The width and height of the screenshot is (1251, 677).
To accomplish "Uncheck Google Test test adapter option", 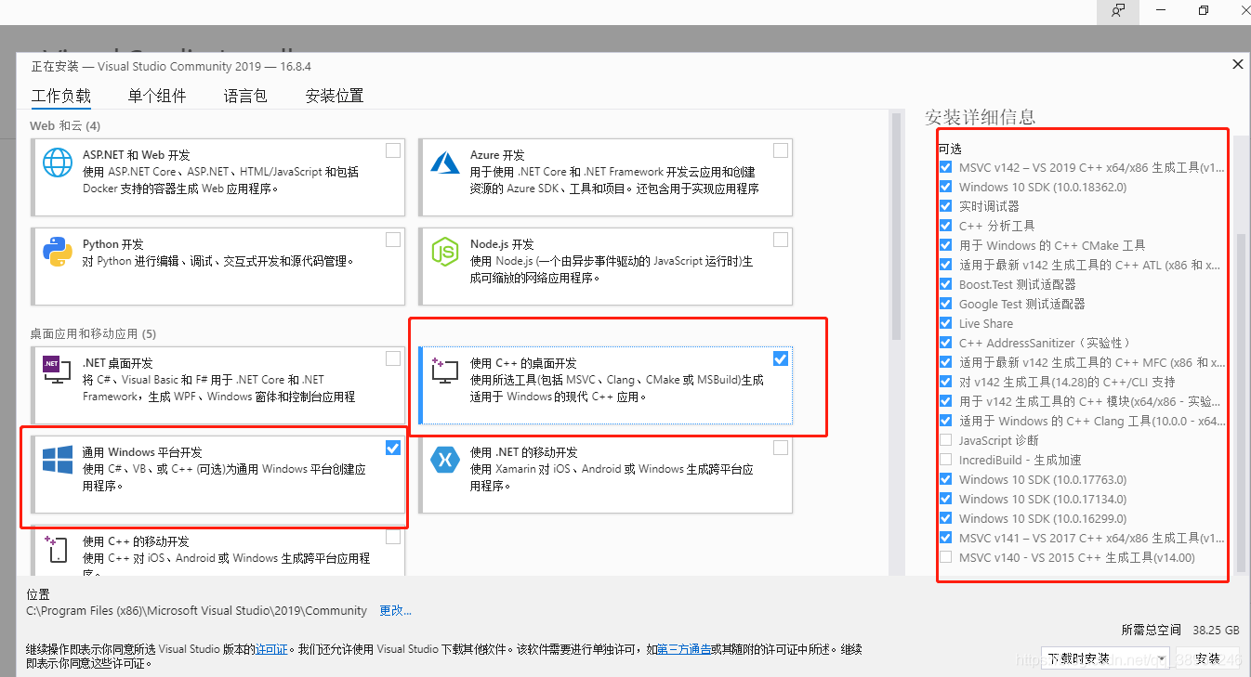I will [946, 304].
